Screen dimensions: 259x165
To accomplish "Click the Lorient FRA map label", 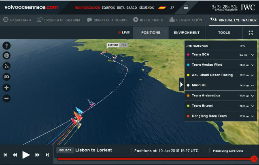I will tap(117, 45).
